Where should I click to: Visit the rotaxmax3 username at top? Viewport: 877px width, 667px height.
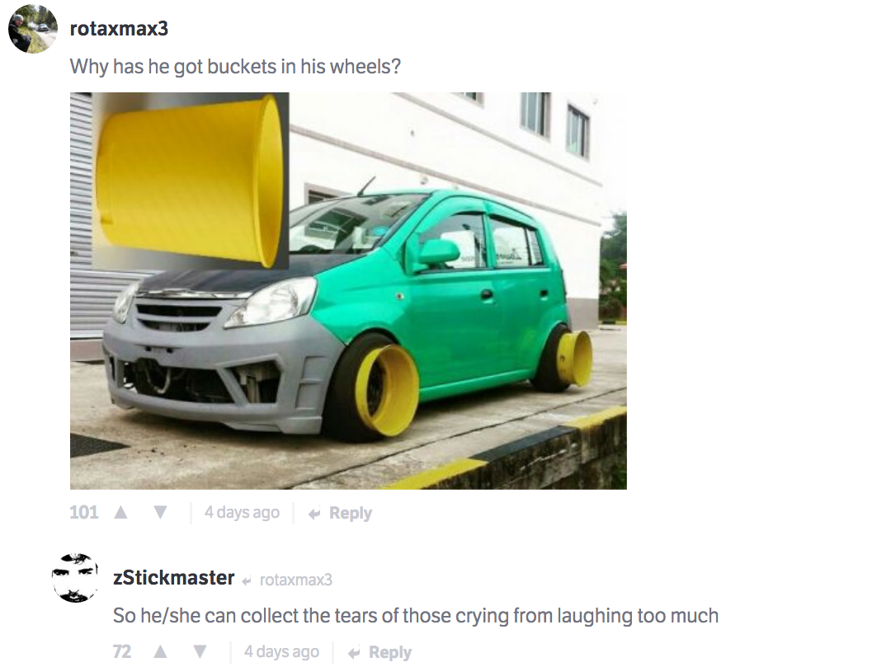point(120,29)
